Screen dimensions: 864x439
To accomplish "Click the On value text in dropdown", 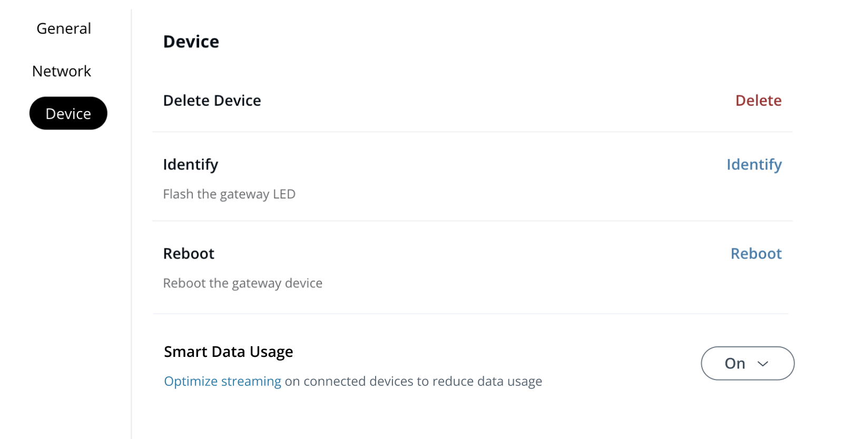I will coord(735,364).
